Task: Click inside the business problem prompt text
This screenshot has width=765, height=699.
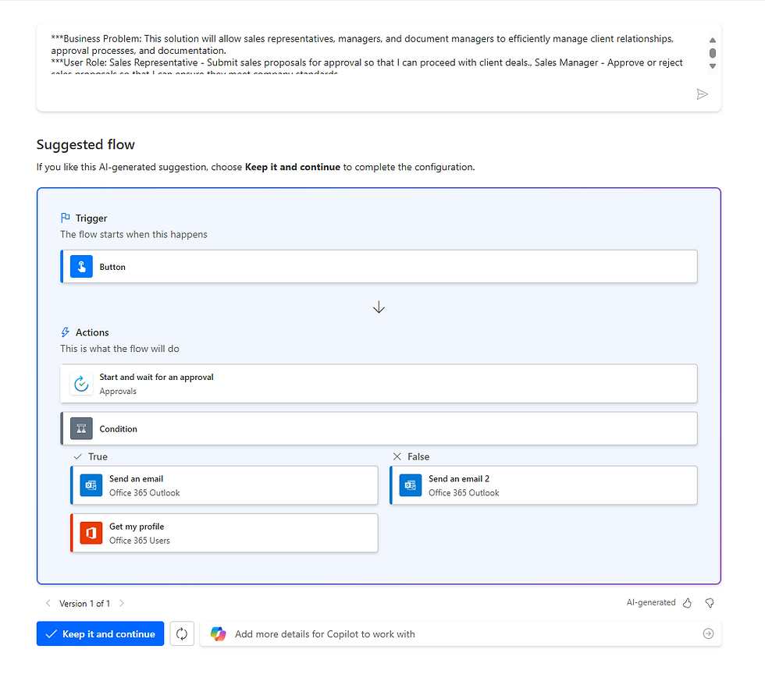Action: [367, 55]
